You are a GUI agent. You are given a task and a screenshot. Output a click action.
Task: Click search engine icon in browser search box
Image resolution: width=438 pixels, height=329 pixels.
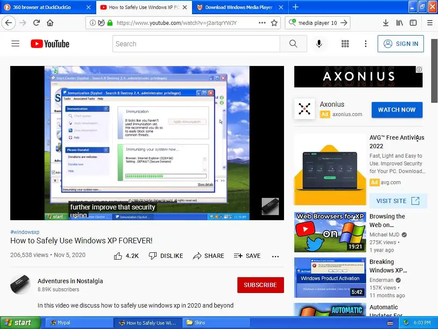pyautogui.click(x=292, y=22)
